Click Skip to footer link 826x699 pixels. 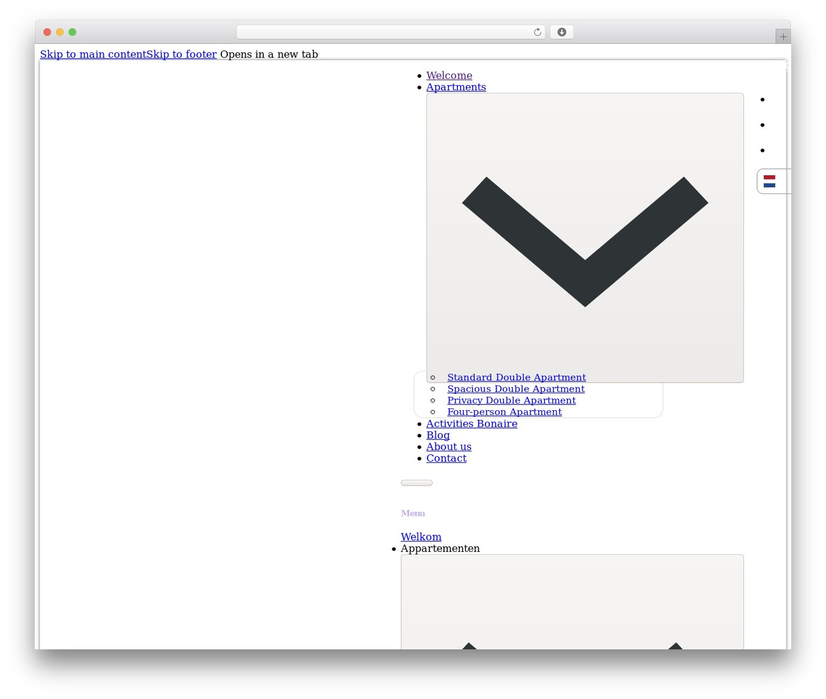[x=181, y=54]
